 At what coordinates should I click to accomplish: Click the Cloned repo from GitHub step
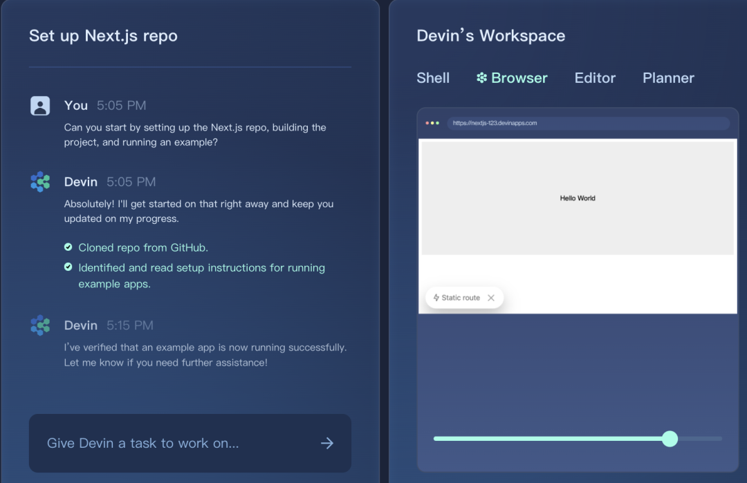pos(143,247)
